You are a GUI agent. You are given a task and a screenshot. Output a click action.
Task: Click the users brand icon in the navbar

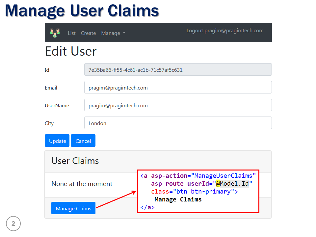point(54,32)
